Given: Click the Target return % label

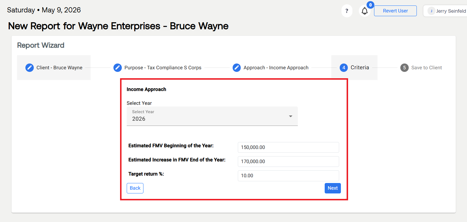Looking at the screenshot, I should pyautogui.click(x=146, y=174).
